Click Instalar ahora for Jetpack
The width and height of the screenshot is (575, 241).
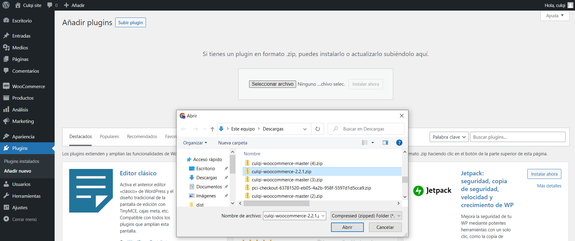tap(544, 174)
